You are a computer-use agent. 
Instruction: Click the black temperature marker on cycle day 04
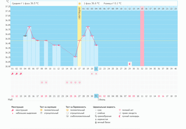click(x=25, y=36)
